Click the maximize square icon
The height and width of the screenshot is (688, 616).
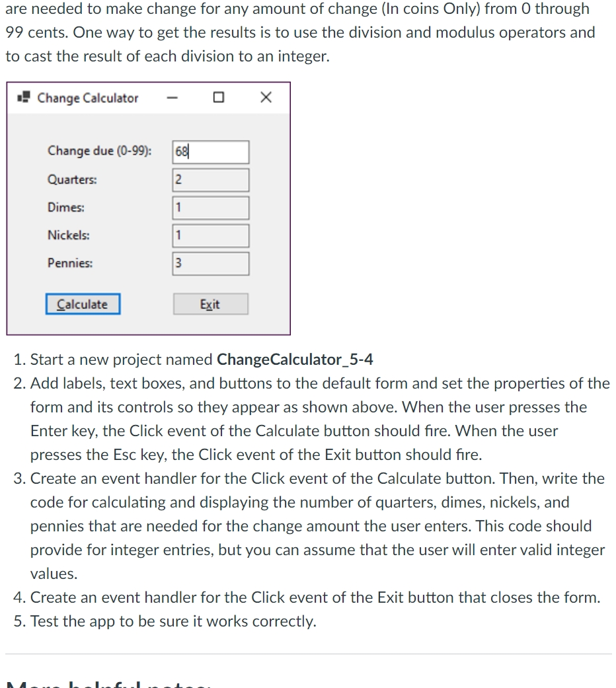pos(219,96)
